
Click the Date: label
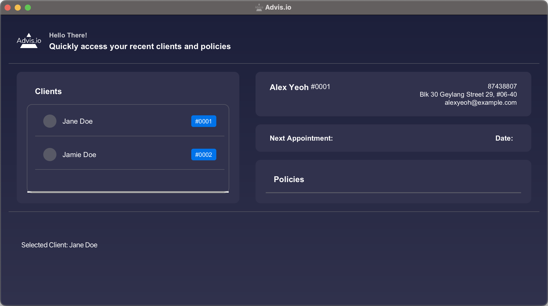coord(504,138)
